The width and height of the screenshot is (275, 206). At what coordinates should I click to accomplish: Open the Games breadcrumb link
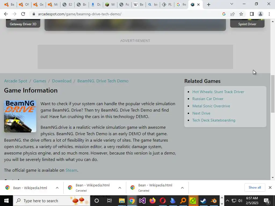[x=40, y=81]
